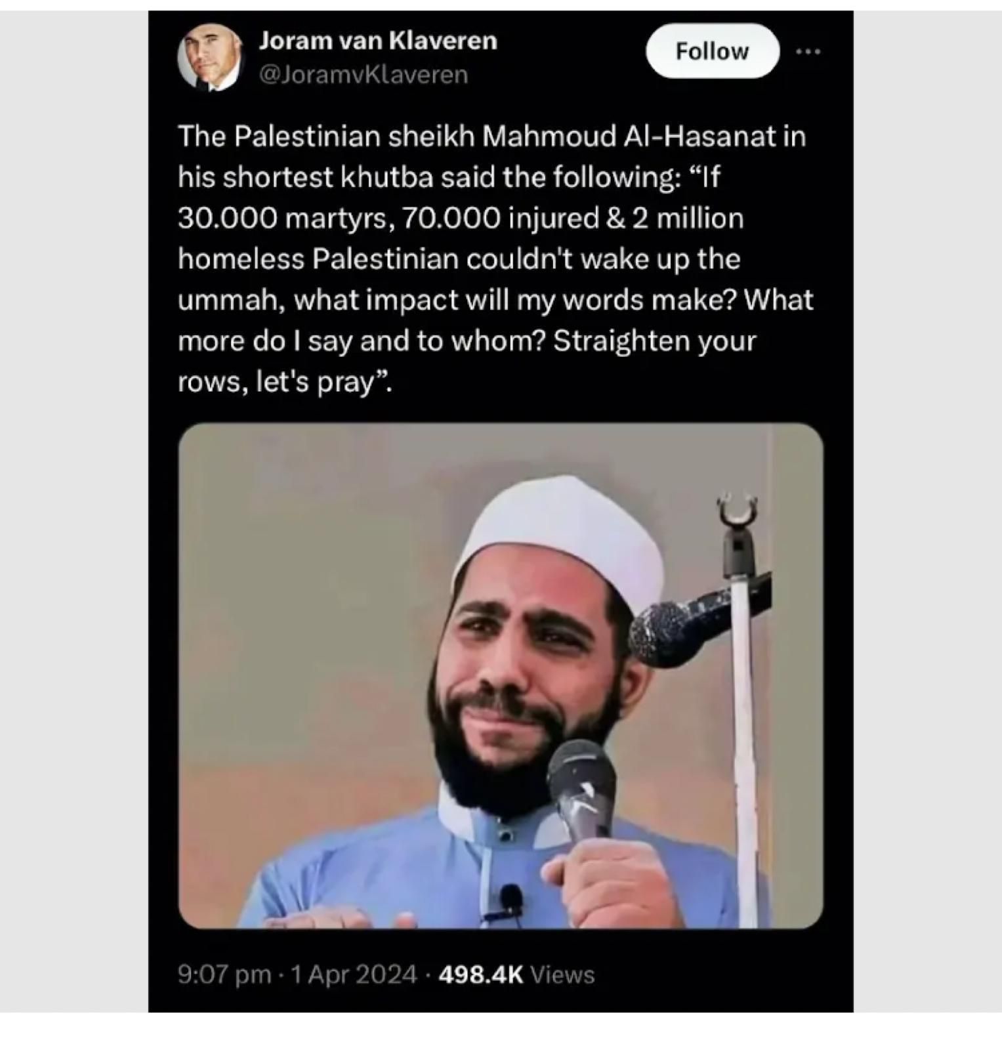Click the 1 Apr 2024 date
Viewport: 1002px width, 1050px height.
[353, 975]
